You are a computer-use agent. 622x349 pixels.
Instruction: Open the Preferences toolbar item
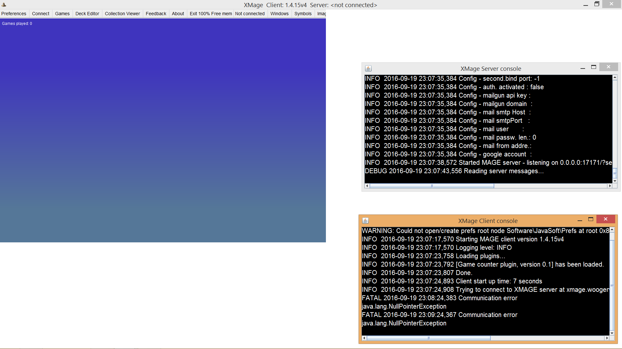(x=14, y=14)
